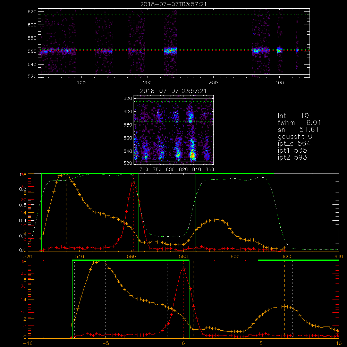Click the red curve peak in the bottom plot
Viewport: 347px width, 347px height.
click(x=184, y=269)
